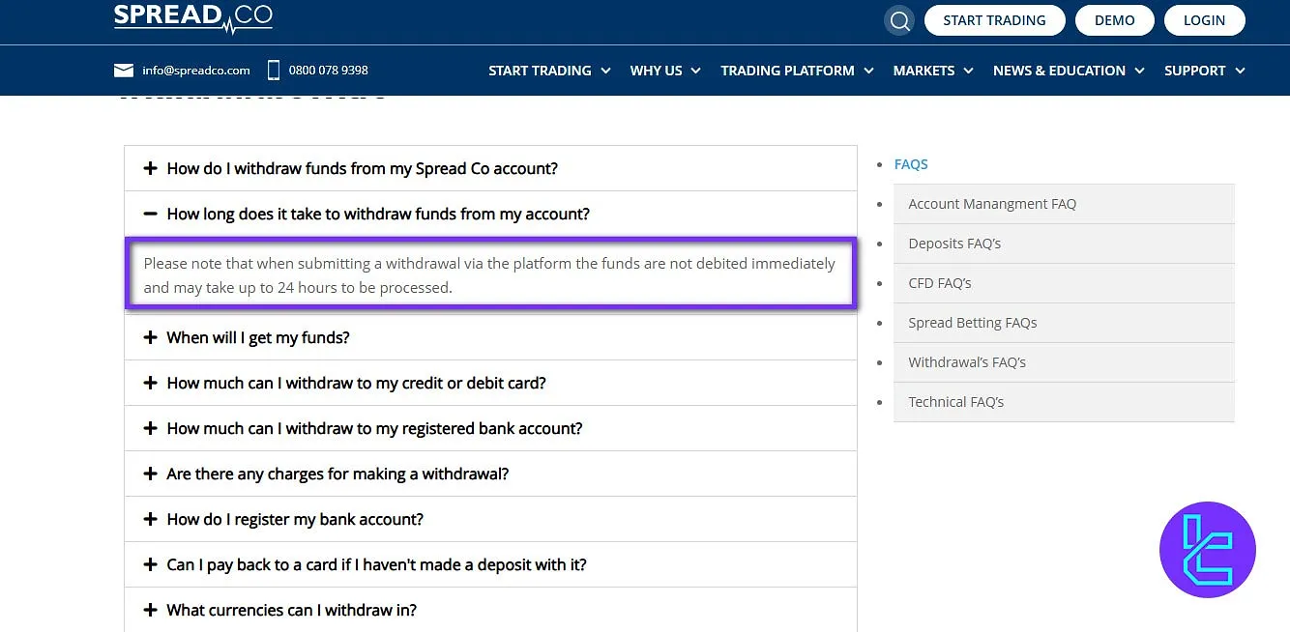Image resolution: width=1290 pixels, height=632 pixels.
Task: Open the Technical FAQ's link
Action: (x=955, y=401)
